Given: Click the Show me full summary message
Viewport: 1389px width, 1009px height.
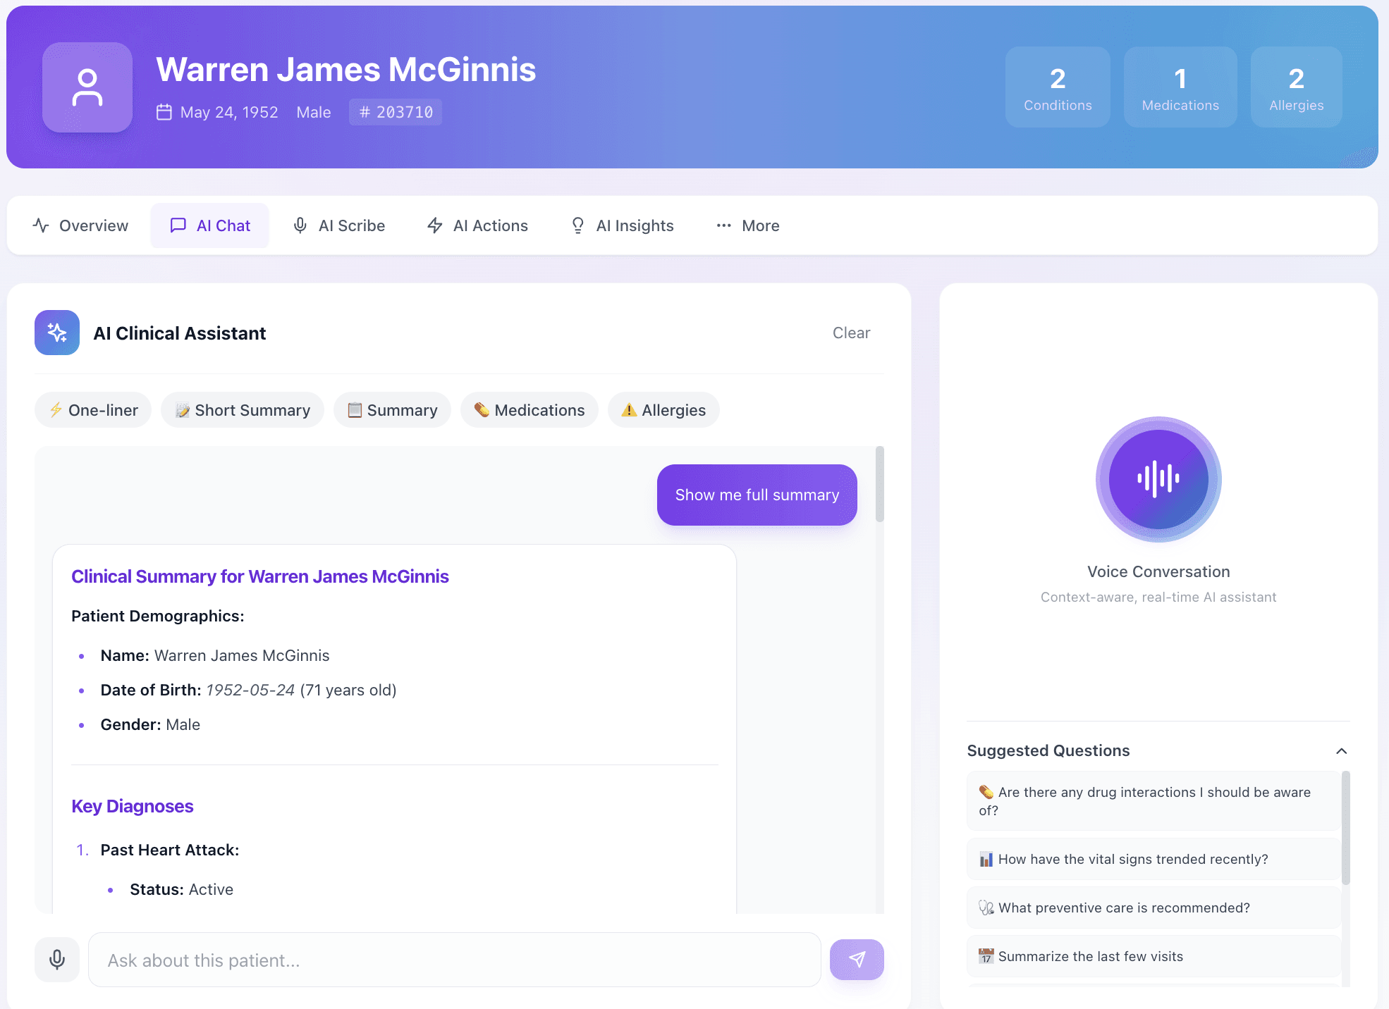Looking at the screenshot, I should [757, 495].
